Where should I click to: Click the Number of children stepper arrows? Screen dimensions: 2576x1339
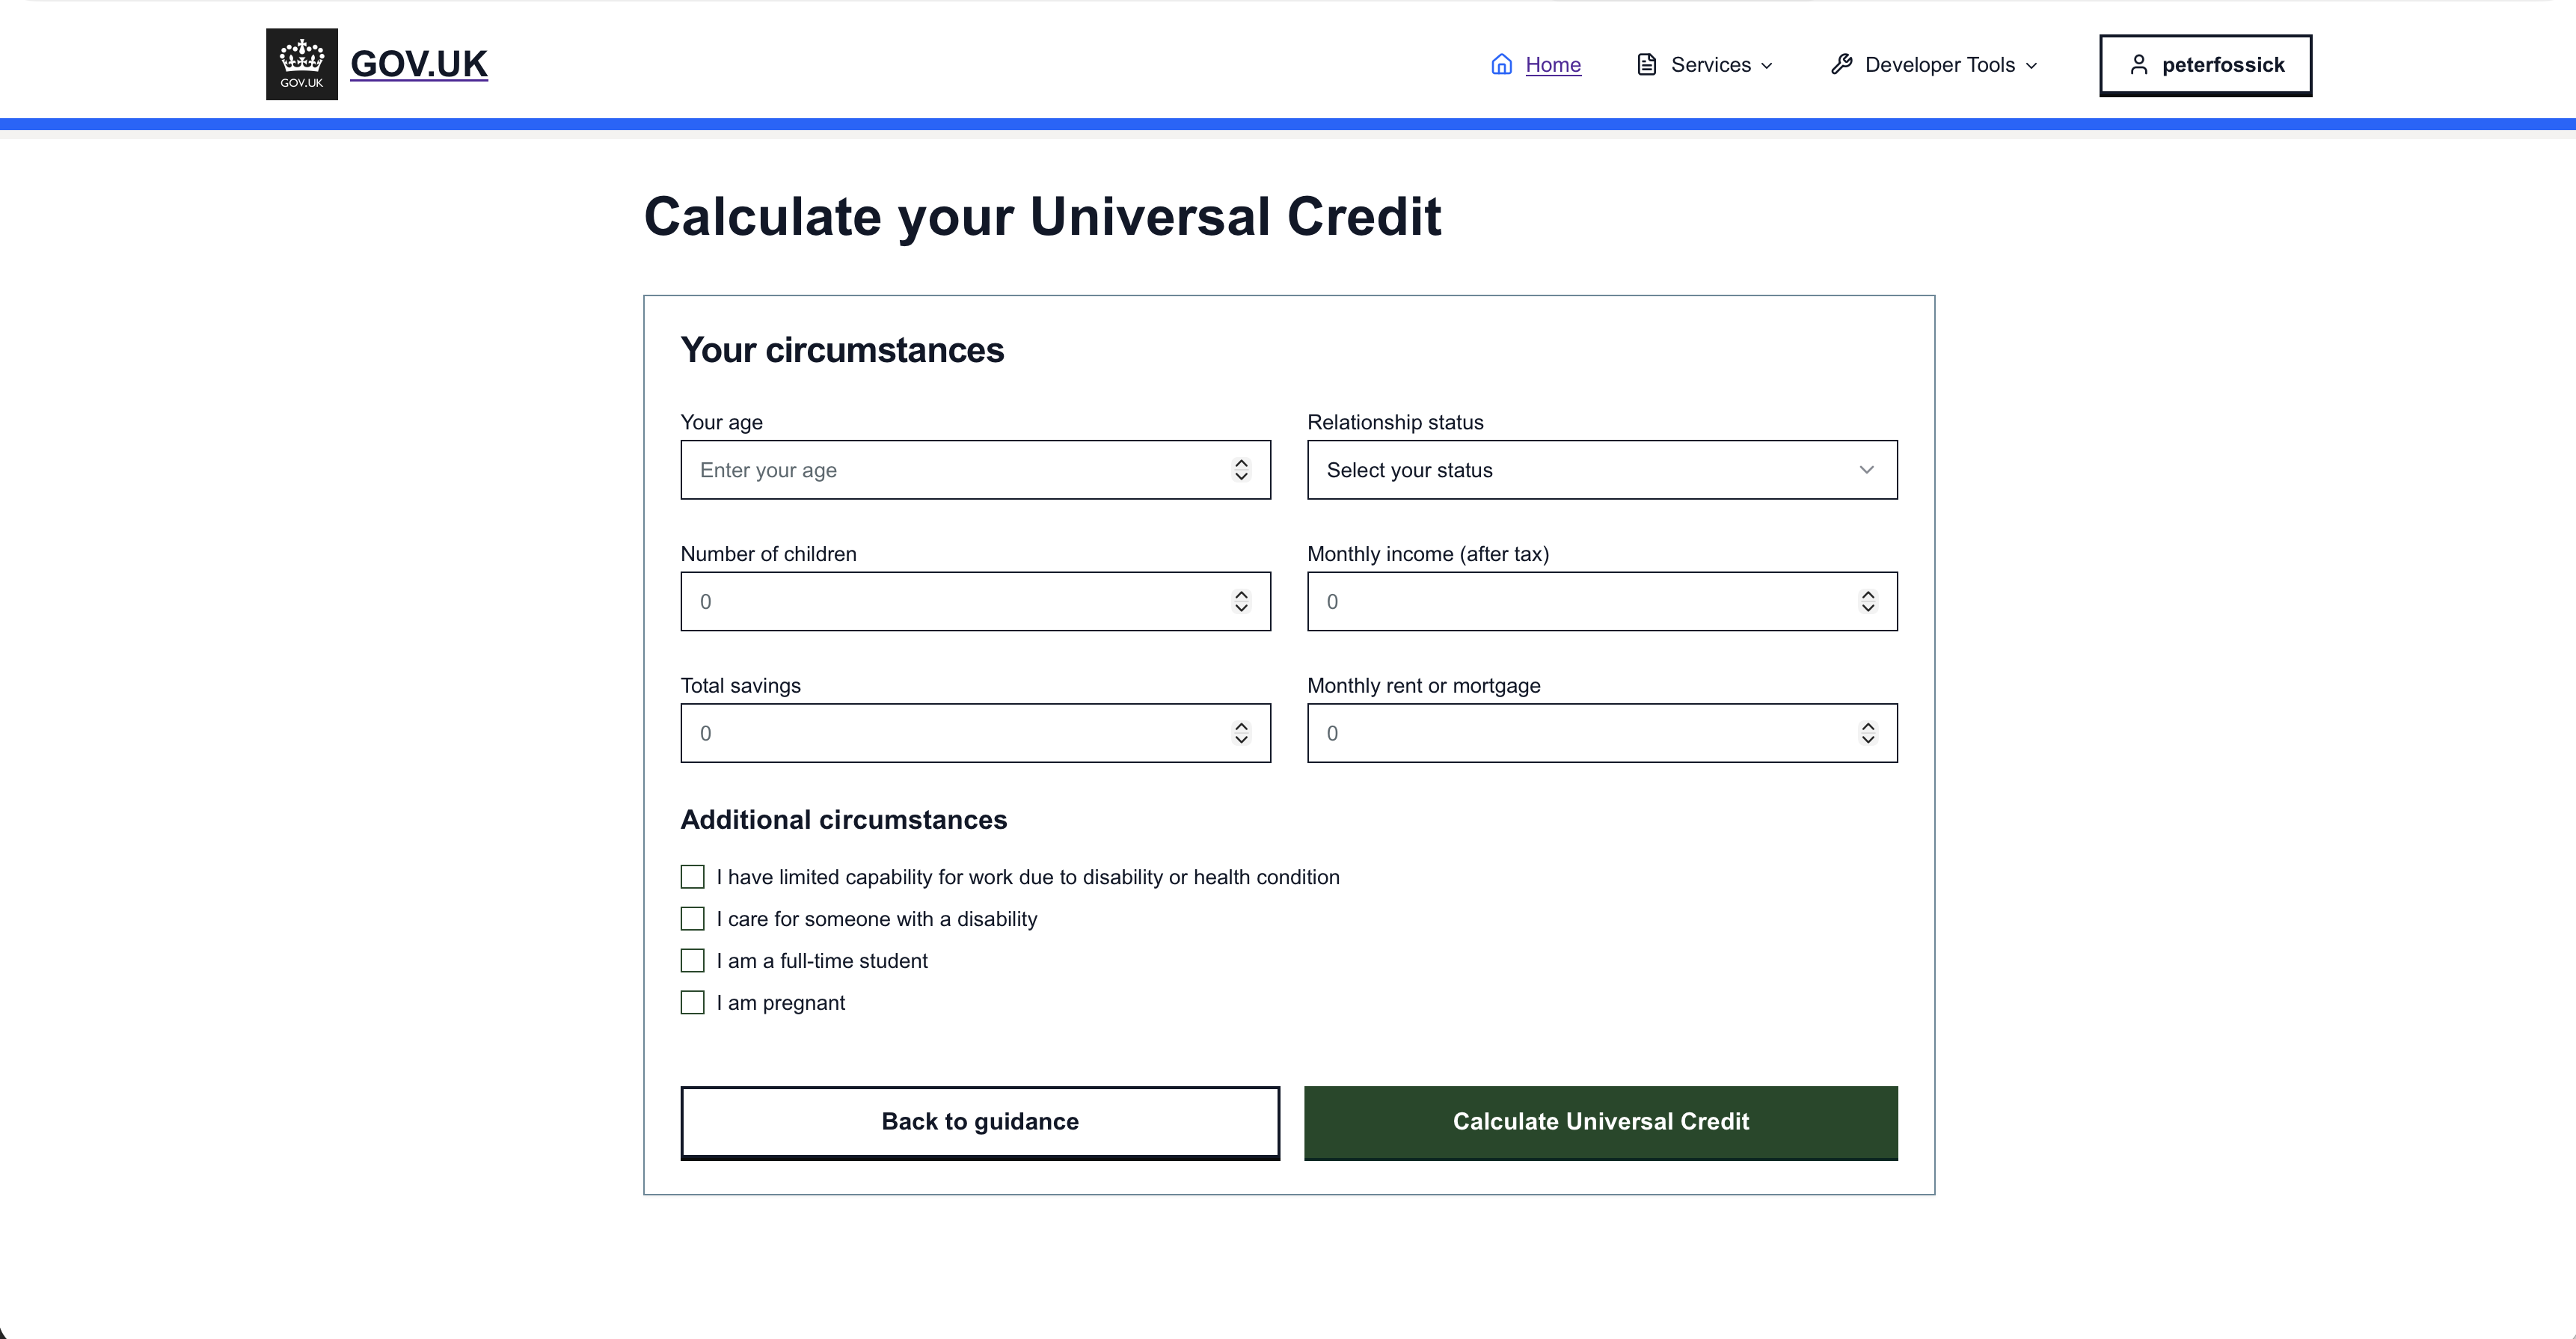click(x=1241, y=601)
